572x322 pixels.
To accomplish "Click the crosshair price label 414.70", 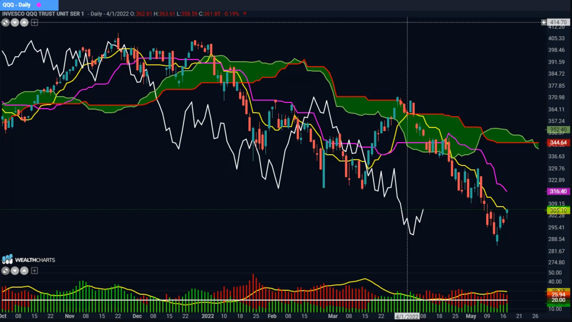I will click(x=559, y=22).
